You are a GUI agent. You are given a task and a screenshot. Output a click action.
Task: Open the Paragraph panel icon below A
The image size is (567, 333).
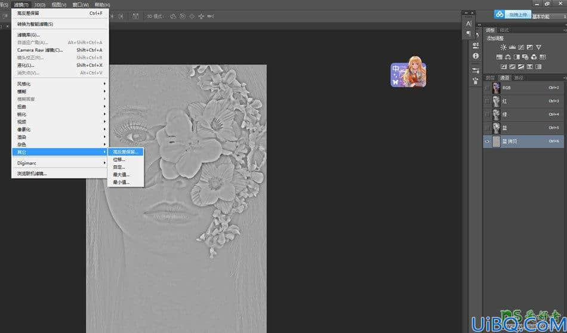click(469, 33)
